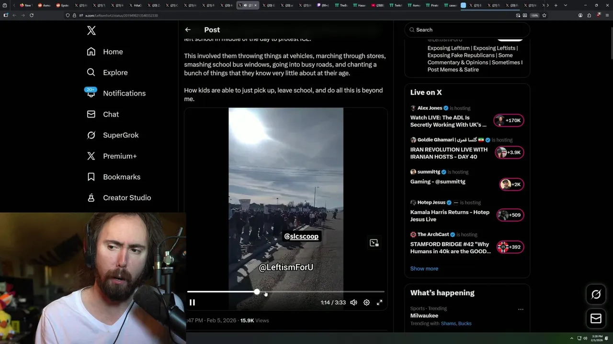The image size is (613, 344).
Task: Switch video to picture-in-picture
Action: [374, 243]
